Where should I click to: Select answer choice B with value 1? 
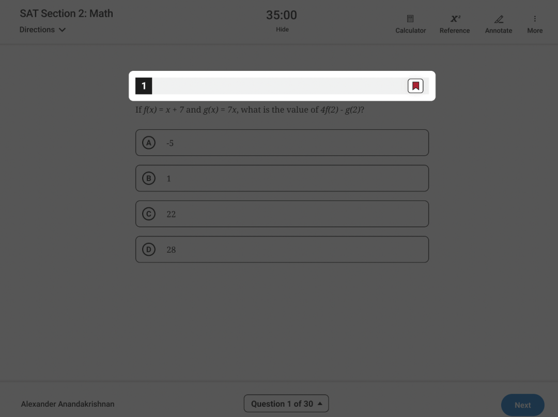point(282,178)
